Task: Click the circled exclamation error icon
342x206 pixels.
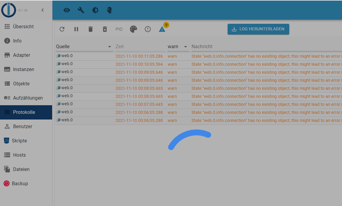Action: click(148, 29)
